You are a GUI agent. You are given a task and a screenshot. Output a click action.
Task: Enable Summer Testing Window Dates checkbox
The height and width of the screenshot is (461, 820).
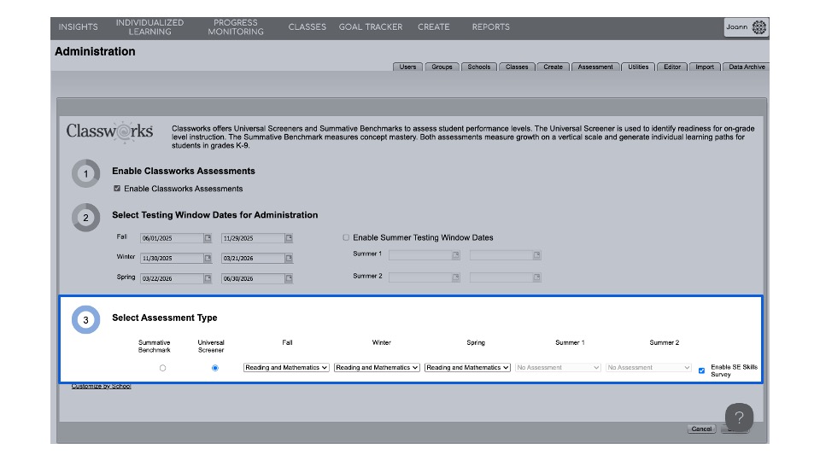pyautogui.click(x=346, y=238)
